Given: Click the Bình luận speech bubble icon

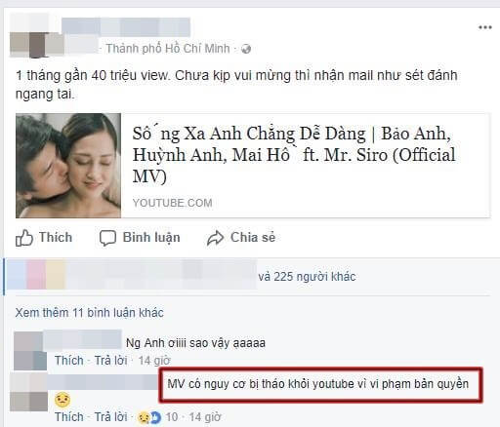Looking at the screenshot, I should click(107, 238).
